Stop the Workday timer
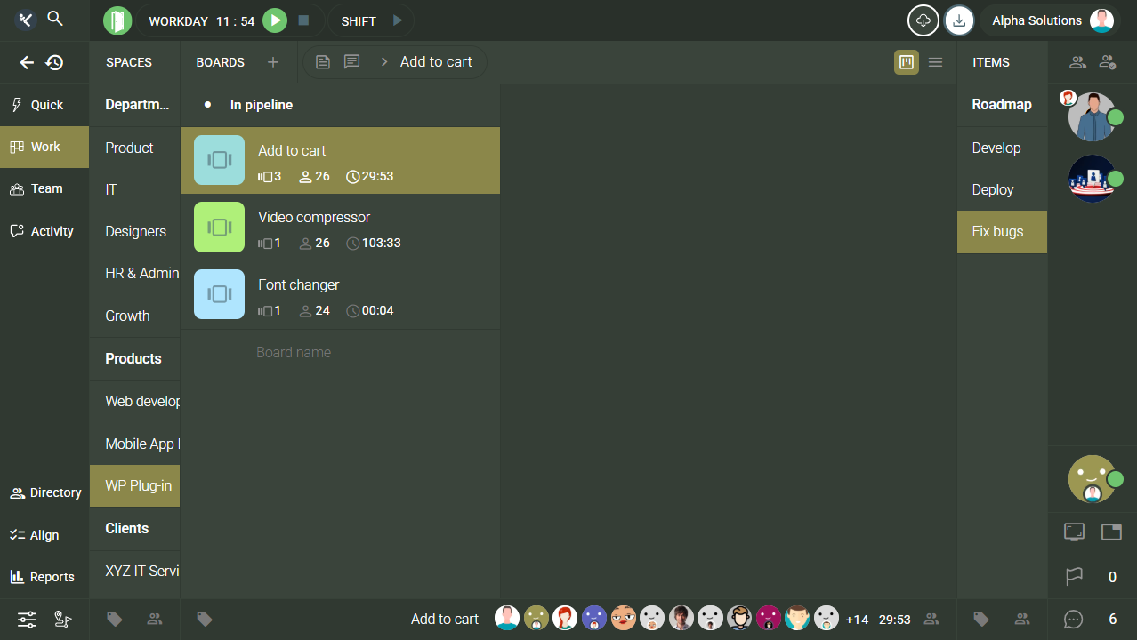Image resolution: width=1137 pixels, height=640 pixels. coord(303,20)
